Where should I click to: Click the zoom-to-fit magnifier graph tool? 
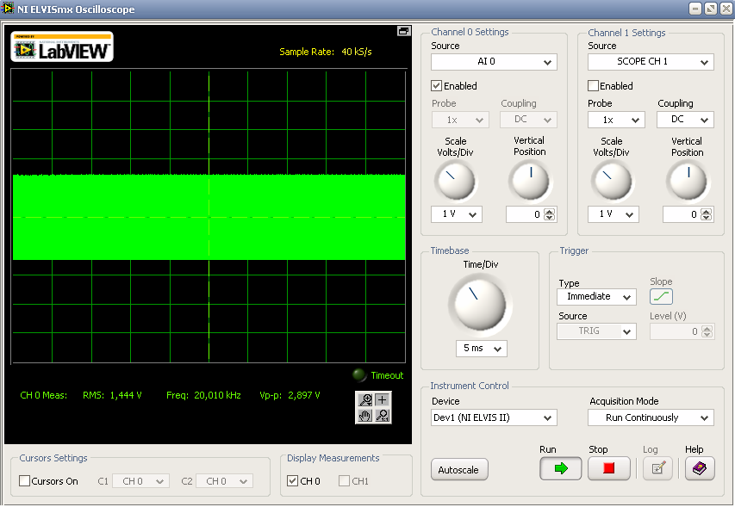pyautogui.click(x=382, y=415)
